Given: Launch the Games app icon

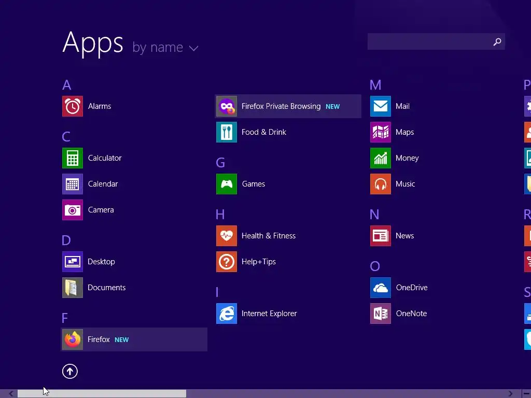Looking at the screenshot, I should [227, 184].
